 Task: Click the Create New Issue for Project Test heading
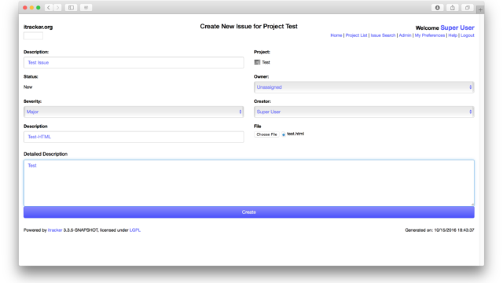tap(248, 26)
